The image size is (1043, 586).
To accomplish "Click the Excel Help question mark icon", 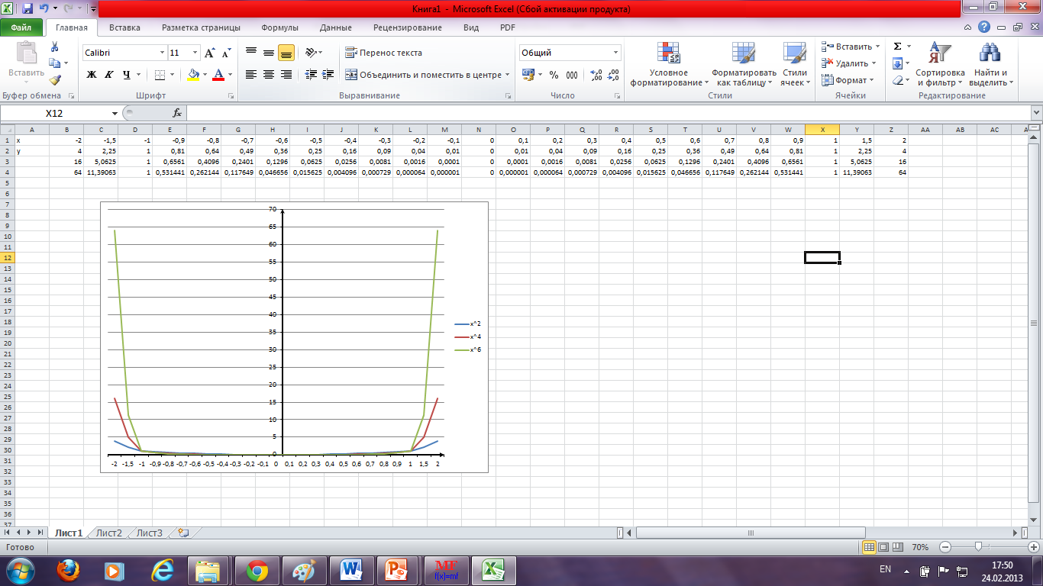I will [x=984, y=27].
